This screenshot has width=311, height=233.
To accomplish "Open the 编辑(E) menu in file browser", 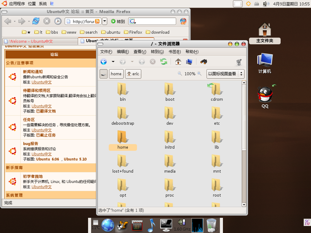I will coord(123,52).
